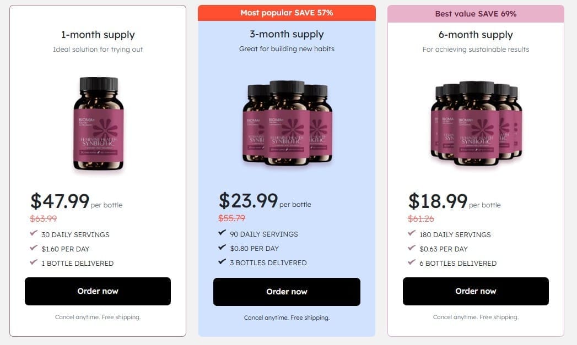Click checkmark beside 90 DAILY SERVINGS
Viewport: 577px width, 345px height.
click(222, 232)
